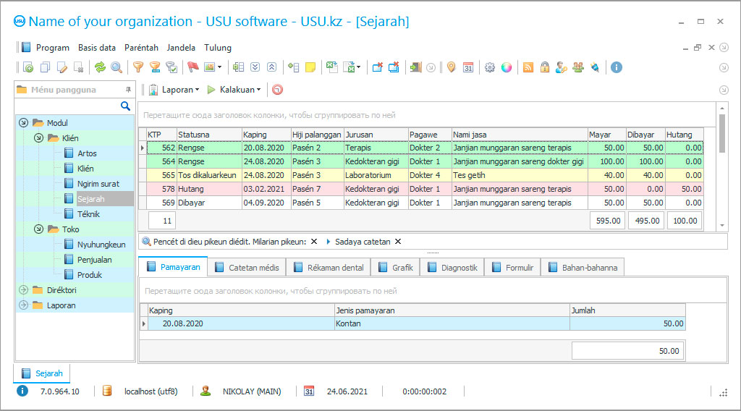Click the yellow sticky note icon

[x=310, y=67]
